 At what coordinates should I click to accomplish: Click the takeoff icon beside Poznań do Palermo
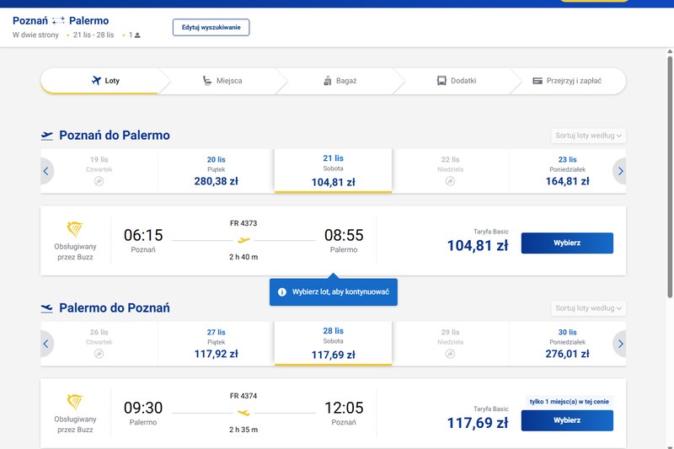tap(47, 136)
